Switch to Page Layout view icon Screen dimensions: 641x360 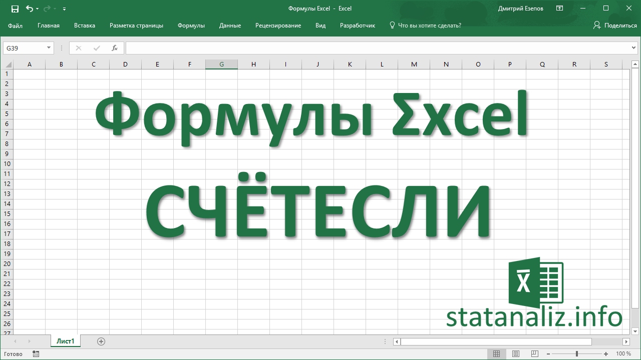pos(516,354)
